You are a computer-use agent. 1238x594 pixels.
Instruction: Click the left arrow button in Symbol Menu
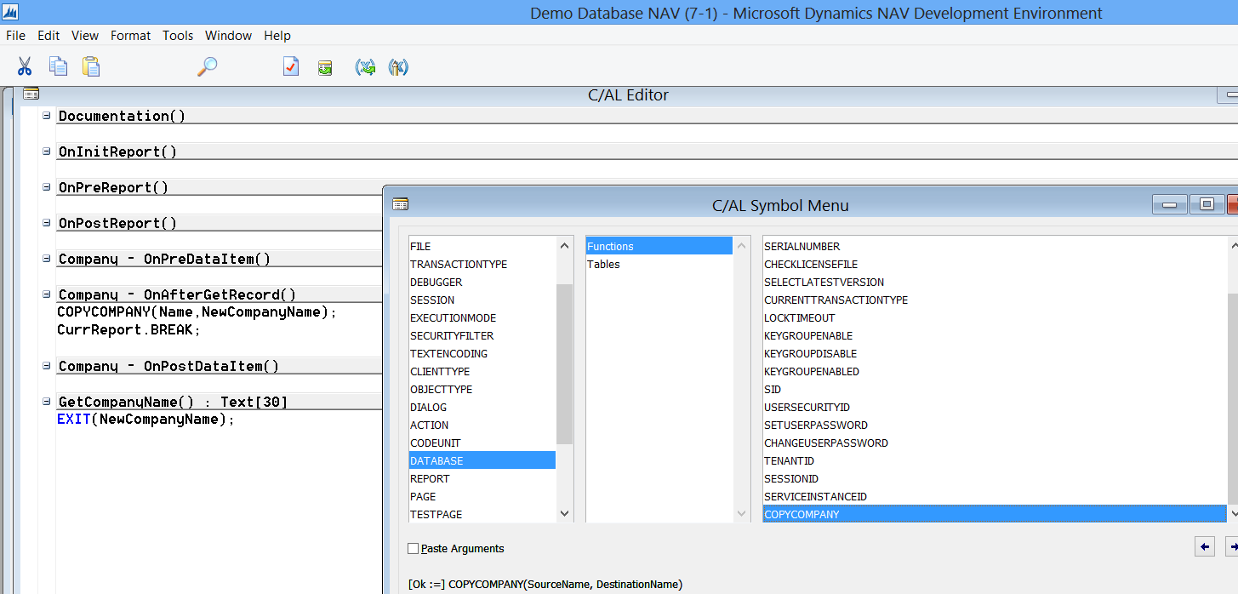(x=1204, y=546)
